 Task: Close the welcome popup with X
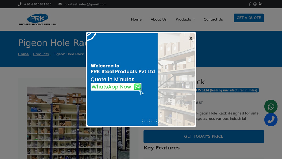pyautogui.click(x=191, y=39)
